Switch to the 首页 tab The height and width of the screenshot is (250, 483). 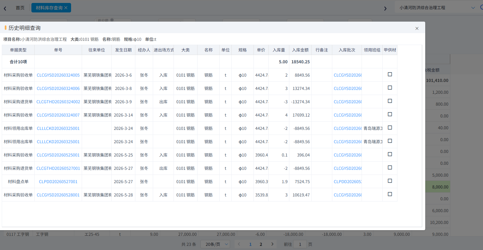pyautogui.click(x=20, y=8)
